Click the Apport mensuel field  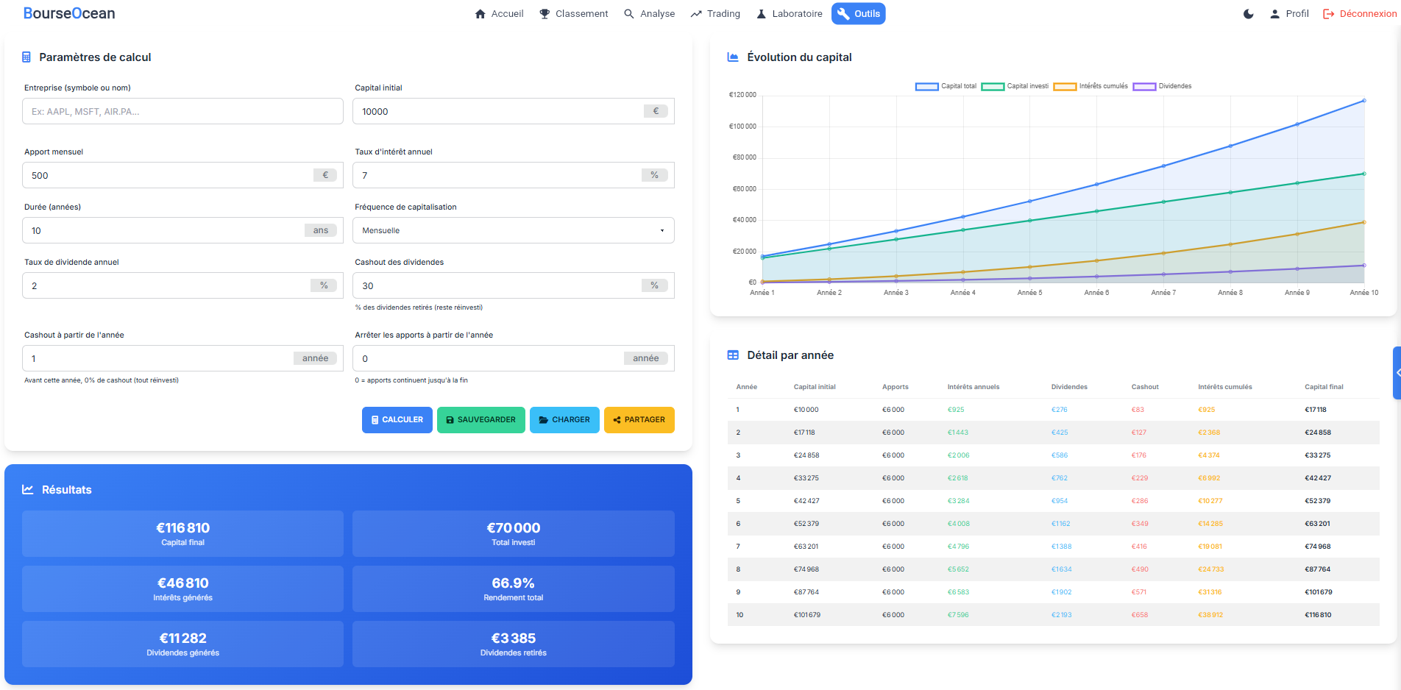[x=182, y=175]
